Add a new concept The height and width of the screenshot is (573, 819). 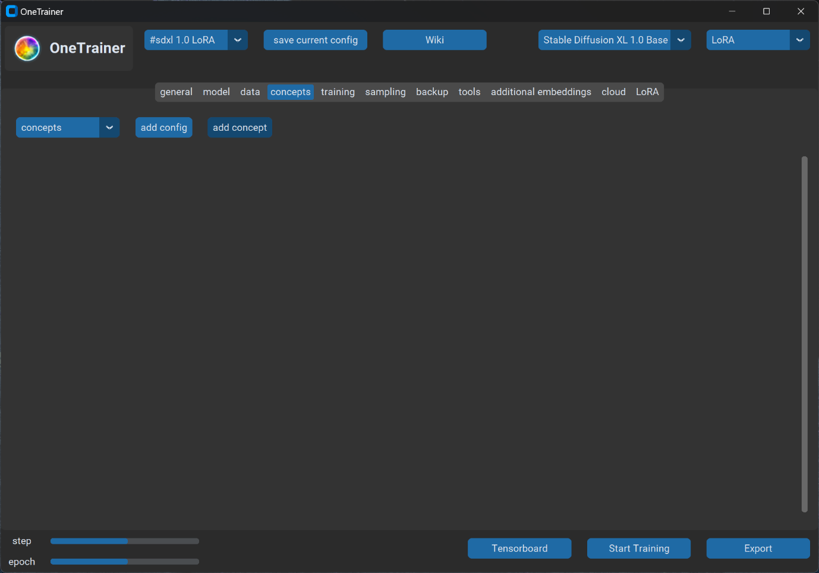[240, 127]
